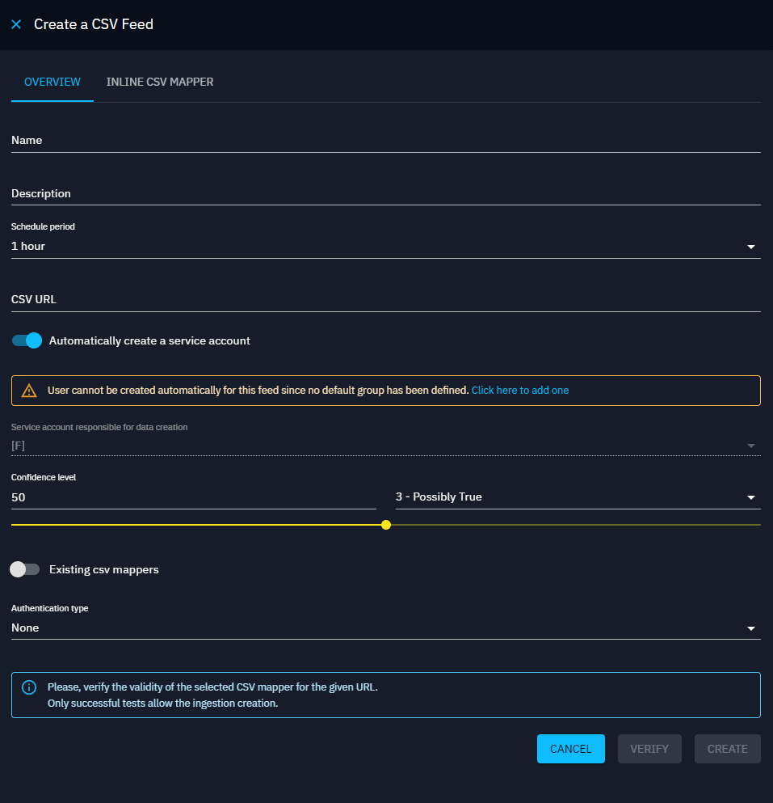Focus the Name input field
The image size is (773, 803).
384,140
